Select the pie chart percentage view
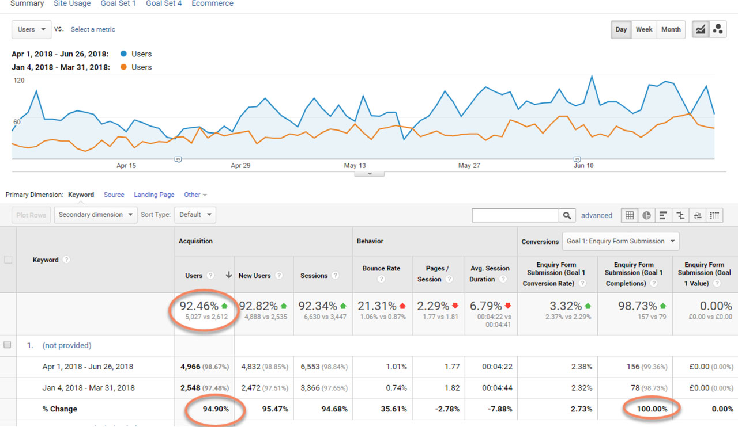 [646, 215]
